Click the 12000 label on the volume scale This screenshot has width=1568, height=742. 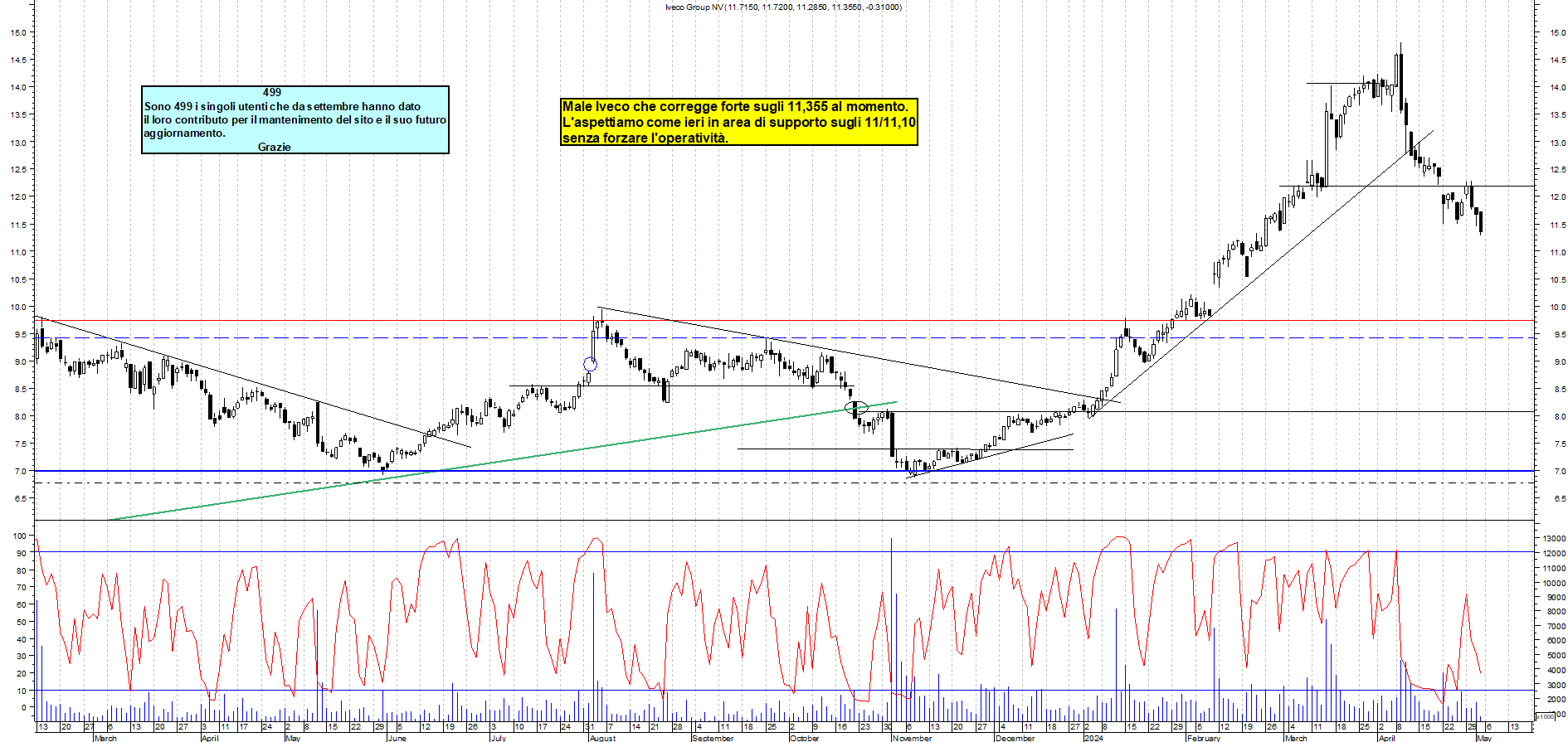[1554, 554]
